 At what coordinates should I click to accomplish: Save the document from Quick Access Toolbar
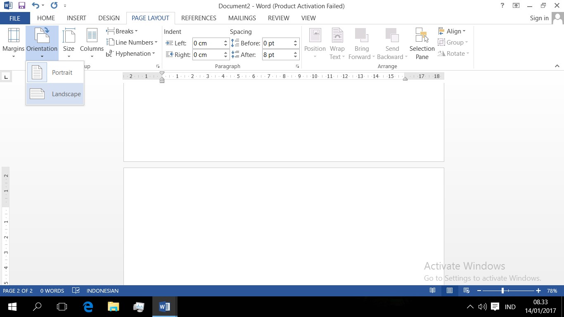tap(21, 6)
